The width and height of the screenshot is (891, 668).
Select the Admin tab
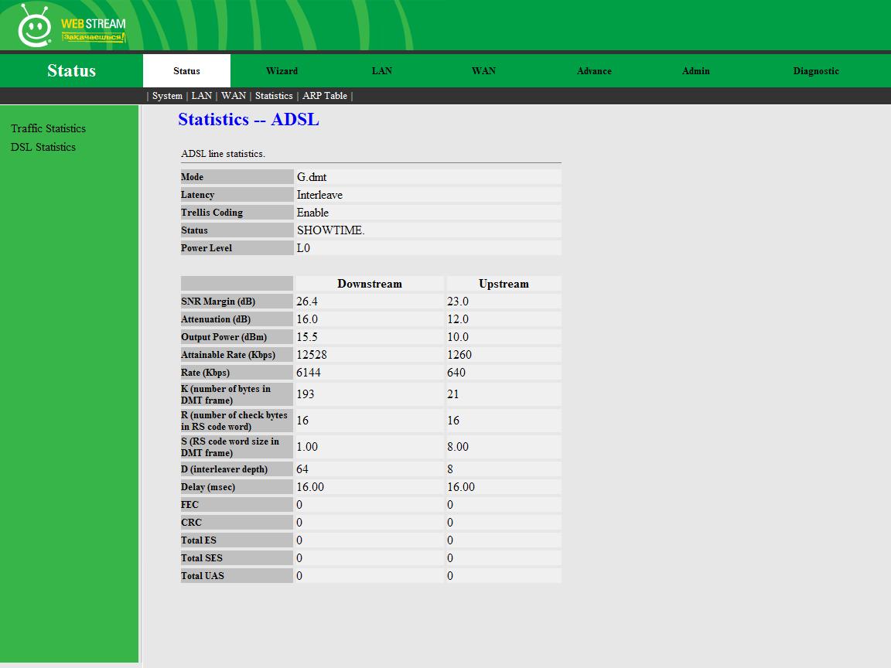695,71
